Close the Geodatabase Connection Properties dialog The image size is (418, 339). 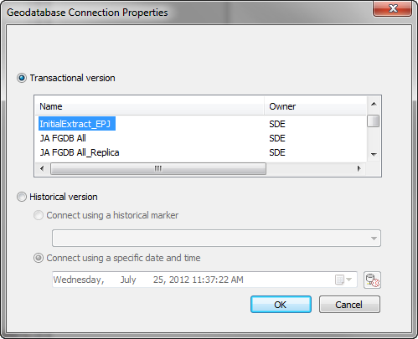click(393, 8)
